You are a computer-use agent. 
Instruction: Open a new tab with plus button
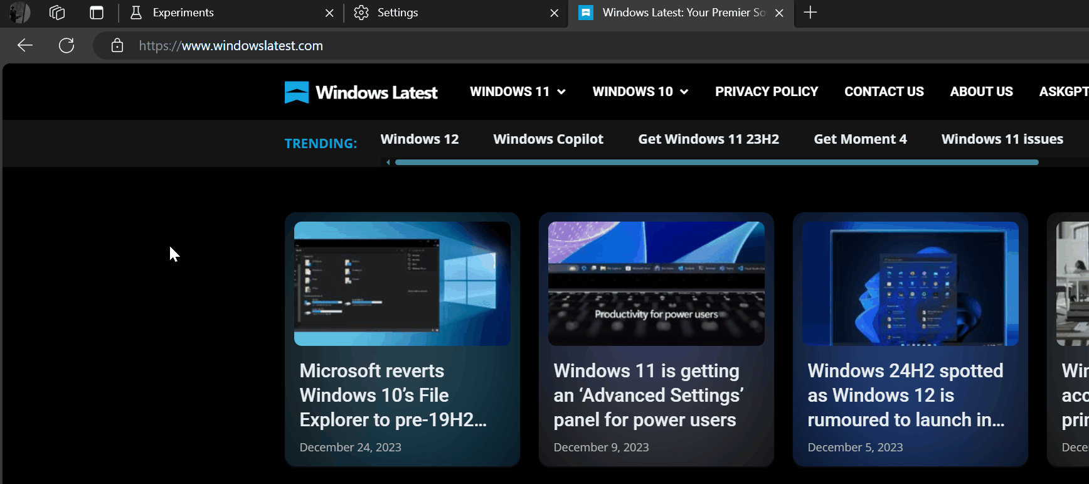pos(810,13)
